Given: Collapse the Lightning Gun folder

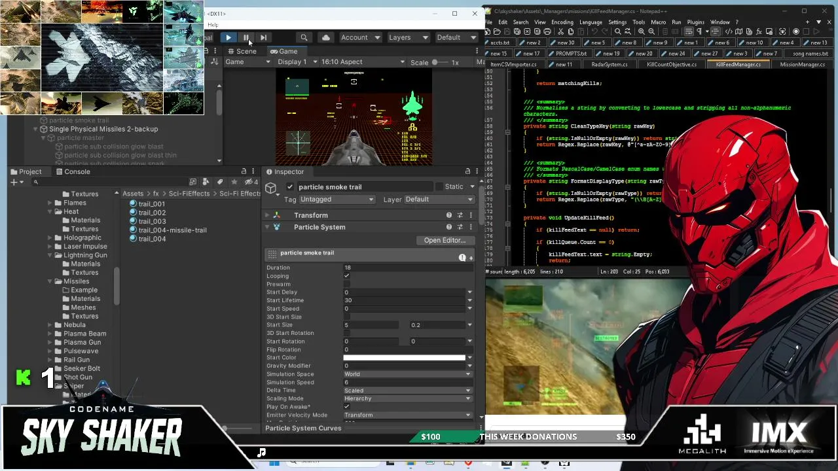Looking at the screenshot, I should pos(50,255).
